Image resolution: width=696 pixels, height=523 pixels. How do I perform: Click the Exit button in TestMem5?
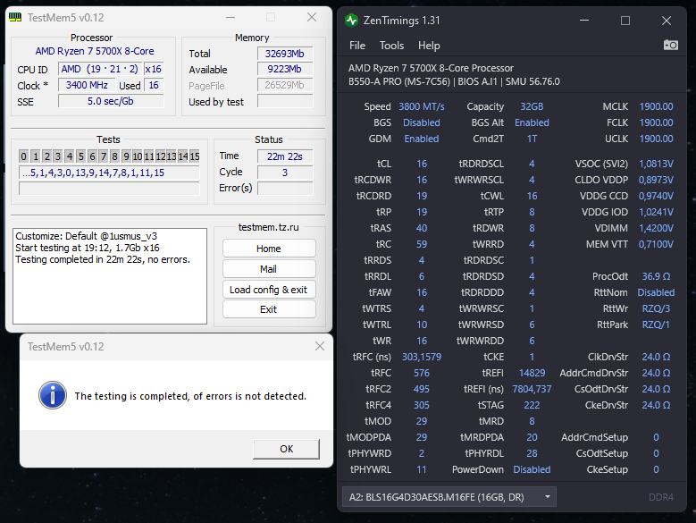pos(269,309)
